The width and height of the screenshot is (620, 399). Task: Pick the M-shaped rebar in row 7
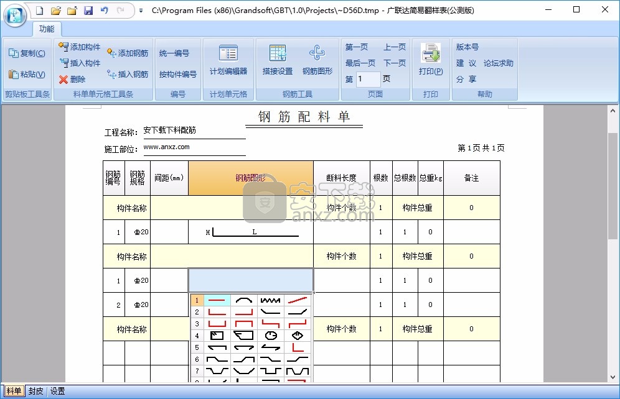[x=298, y=372]
